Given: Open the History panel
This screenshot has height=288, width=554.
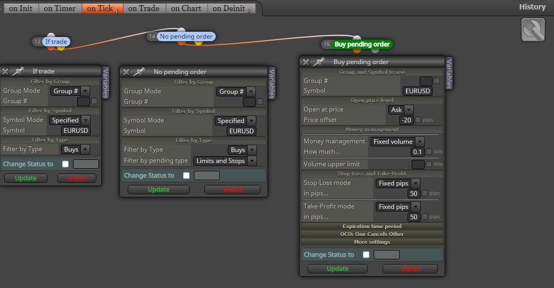Looking at the screenshot, I should (532, 7).
